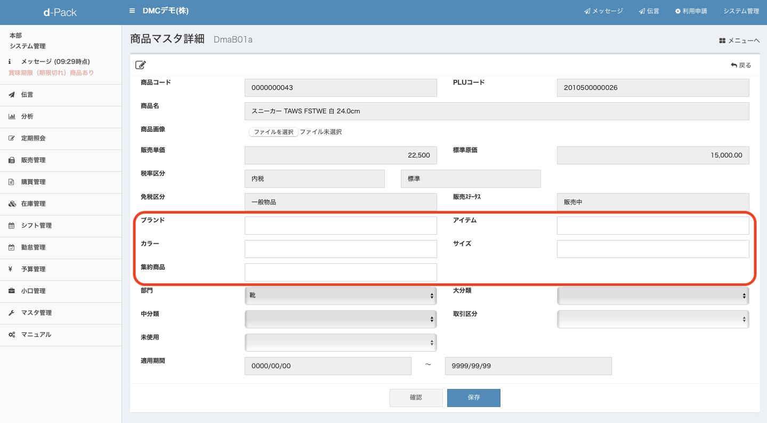The image size is (767, 423).
Task: Click ファイルを選択 to choose image
Action: click(273, 132)
